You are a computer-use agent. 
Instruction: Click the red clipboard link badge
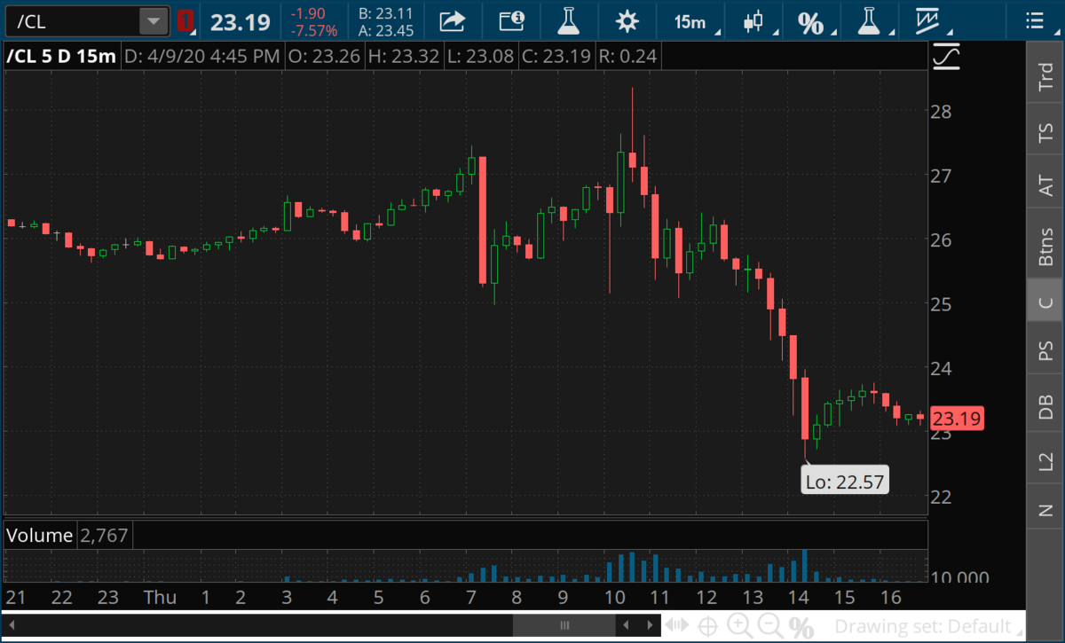pyautogui.click(x=185, y=21)
